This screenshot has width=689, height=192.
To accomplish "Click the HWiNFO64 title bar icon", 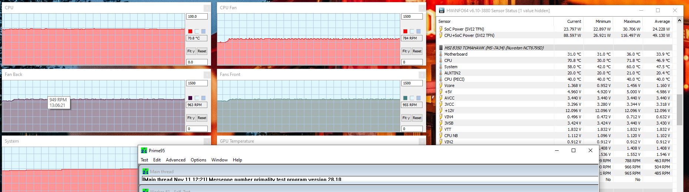I will tap(441, 11).
